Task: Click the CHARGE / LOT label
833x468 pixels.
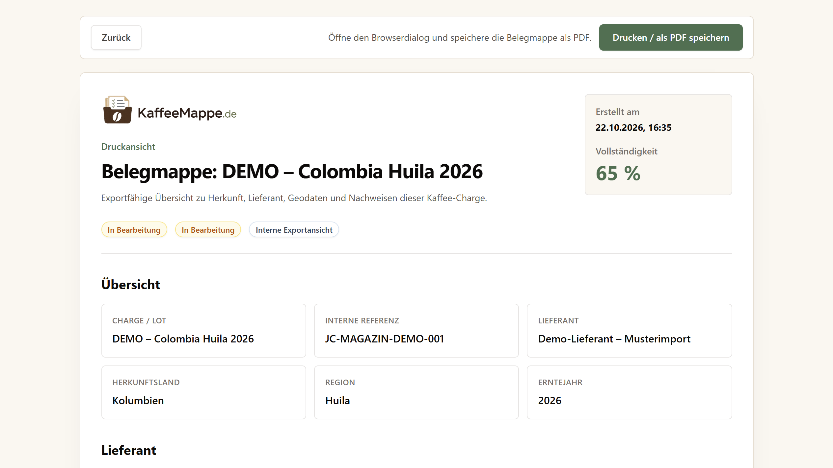Action: [x=139, y=320]
